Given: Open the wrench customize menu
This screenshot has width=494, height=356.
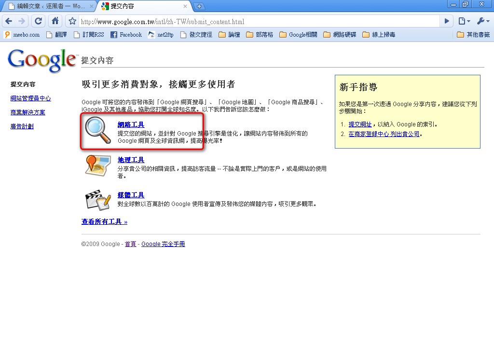Looking at the screenshot, I should 483,21.
